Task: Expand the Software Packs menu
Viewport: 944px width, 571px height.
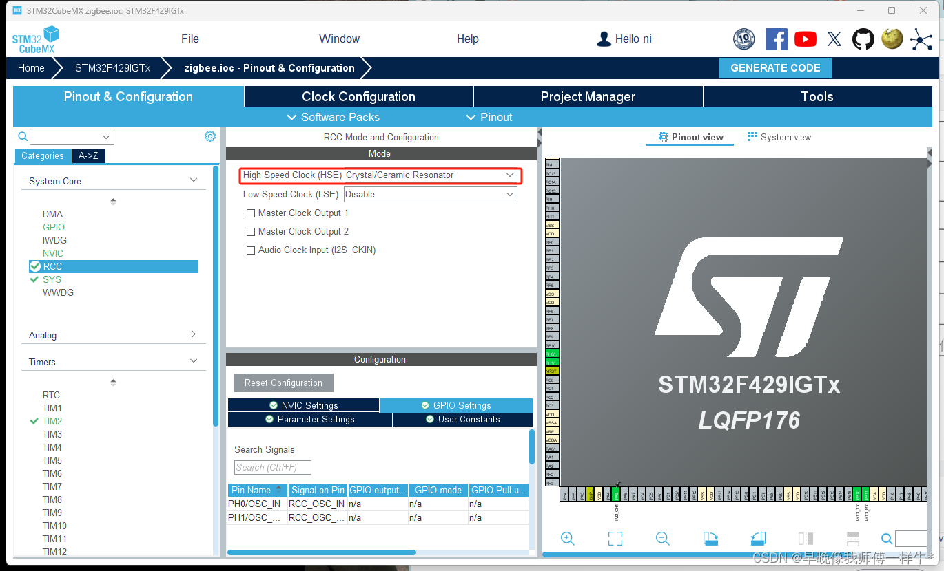Action: [333, 117]
